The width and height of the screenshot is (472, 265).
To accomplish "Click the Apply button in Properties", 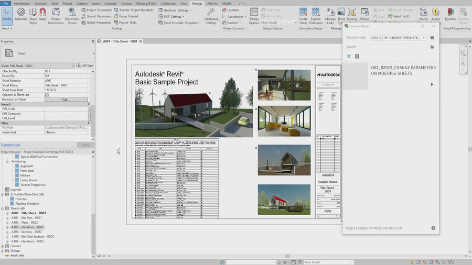I will click(x=85, y=145).
